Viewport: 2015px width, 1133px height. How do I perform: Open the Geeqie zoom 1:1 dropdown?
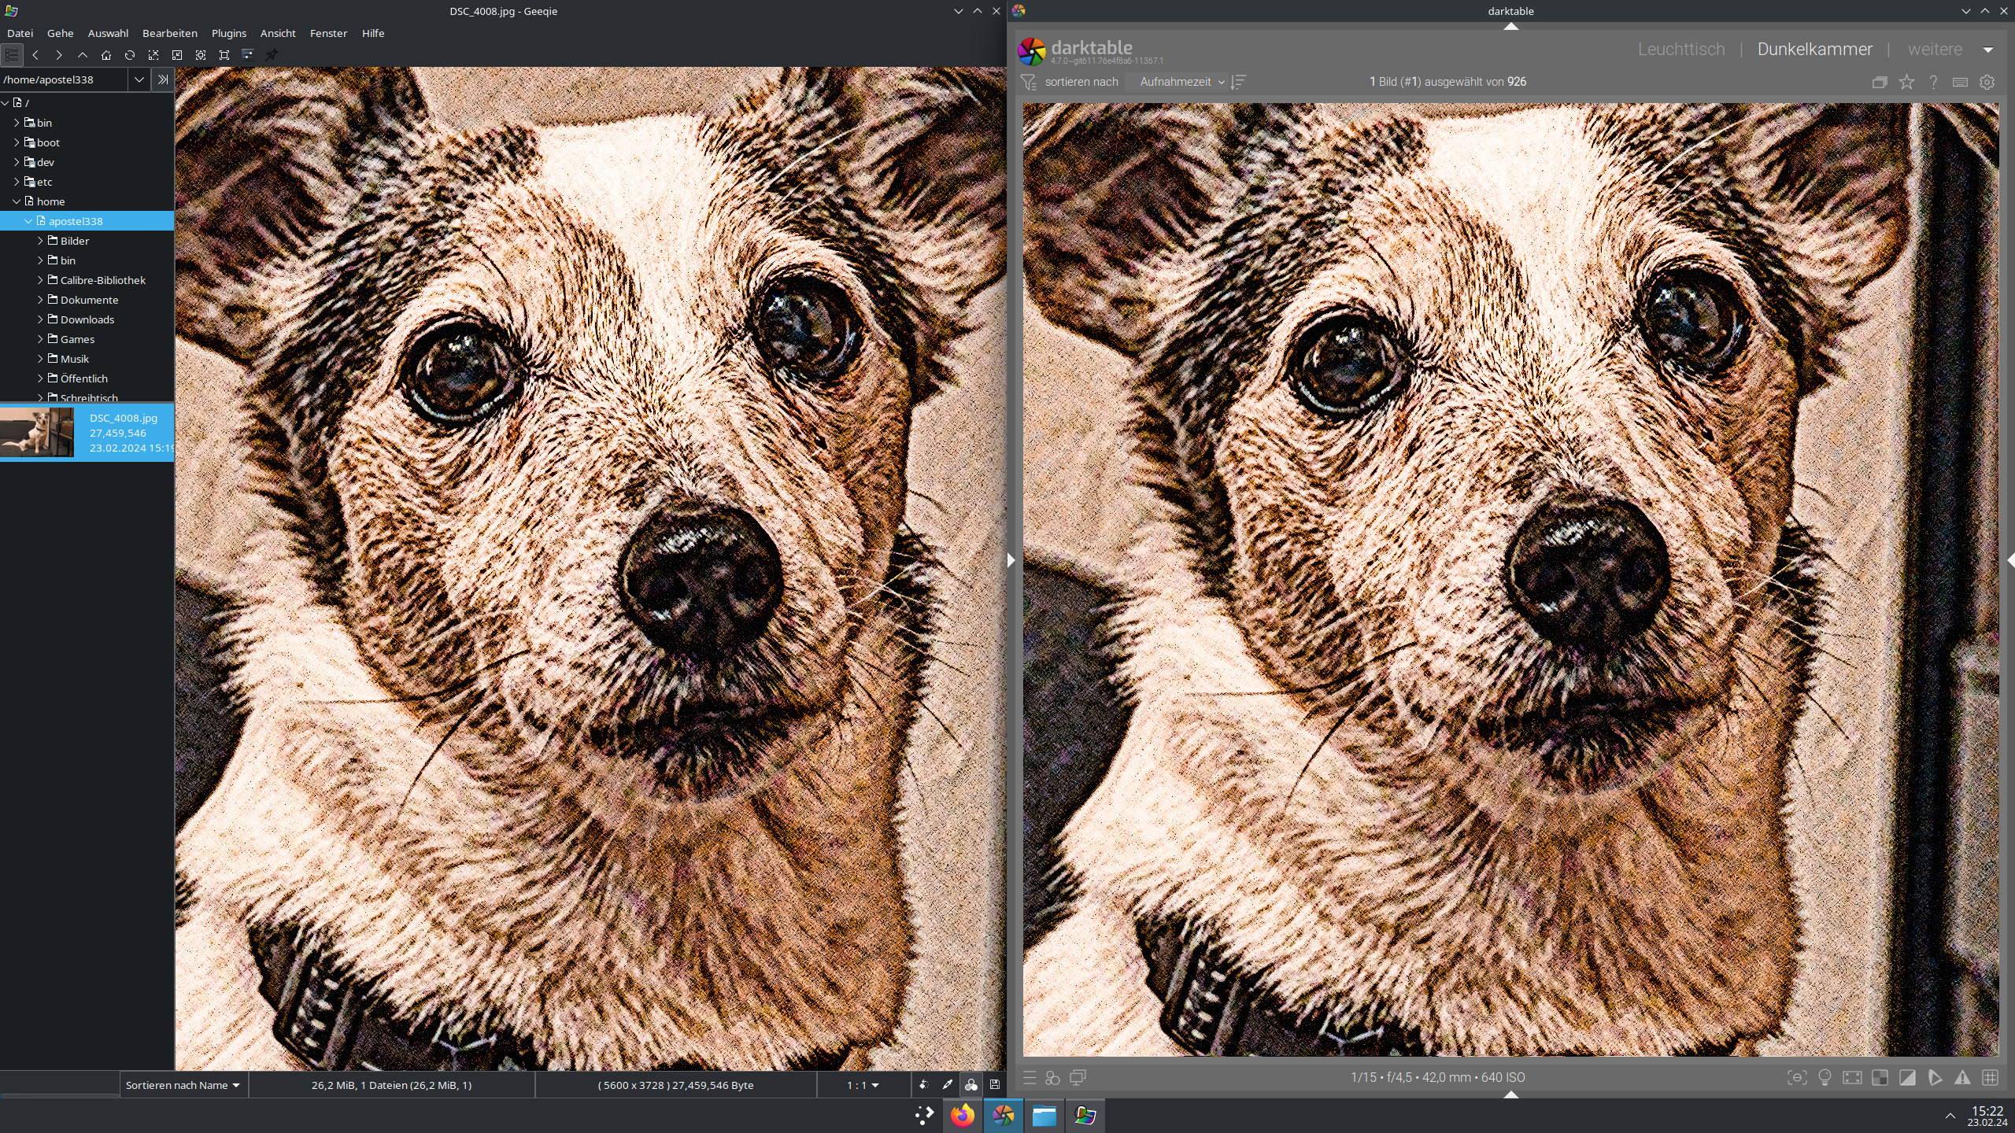tap(863, 1085)
